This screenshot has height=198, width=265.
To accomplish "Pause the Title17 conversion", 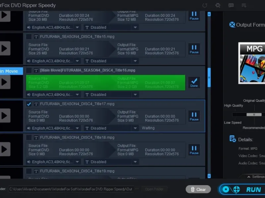I will click(194, 116).
